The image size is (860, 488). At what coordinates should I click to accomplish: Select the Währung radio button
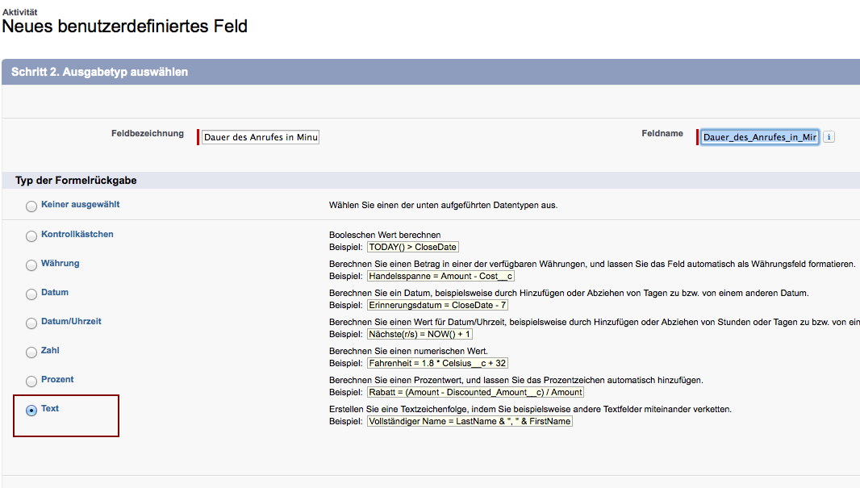31,265
